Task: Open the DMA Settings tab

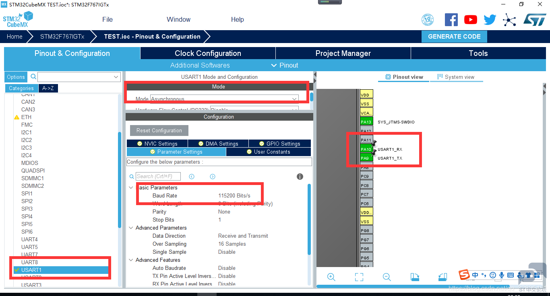Action: (218, 144)
